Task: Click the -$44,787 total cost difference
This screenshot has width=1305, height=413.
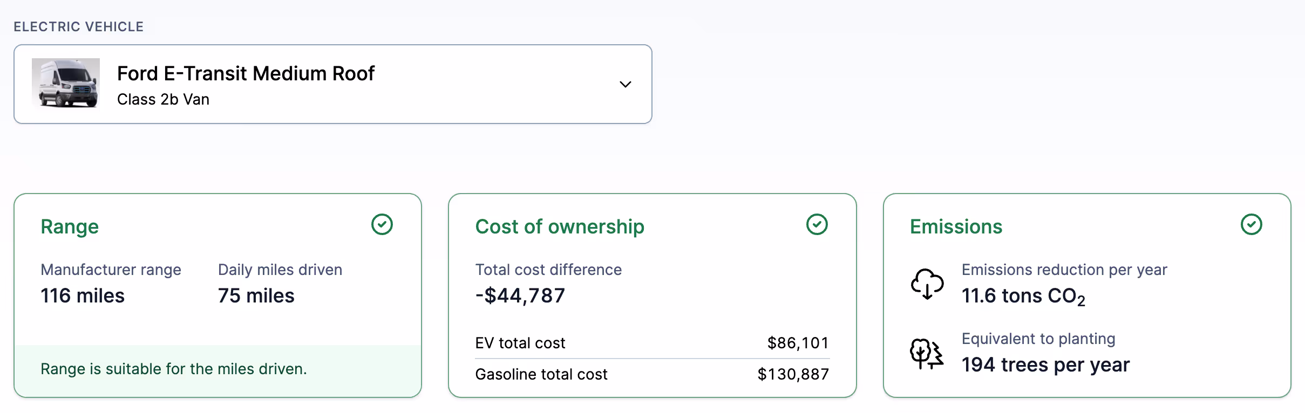Action: pos(520,296)
